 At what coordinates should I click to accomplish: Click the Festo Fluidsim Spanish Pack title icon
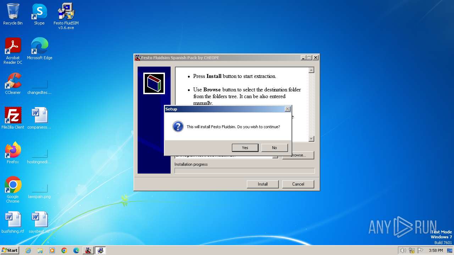(x=138, y=58)
